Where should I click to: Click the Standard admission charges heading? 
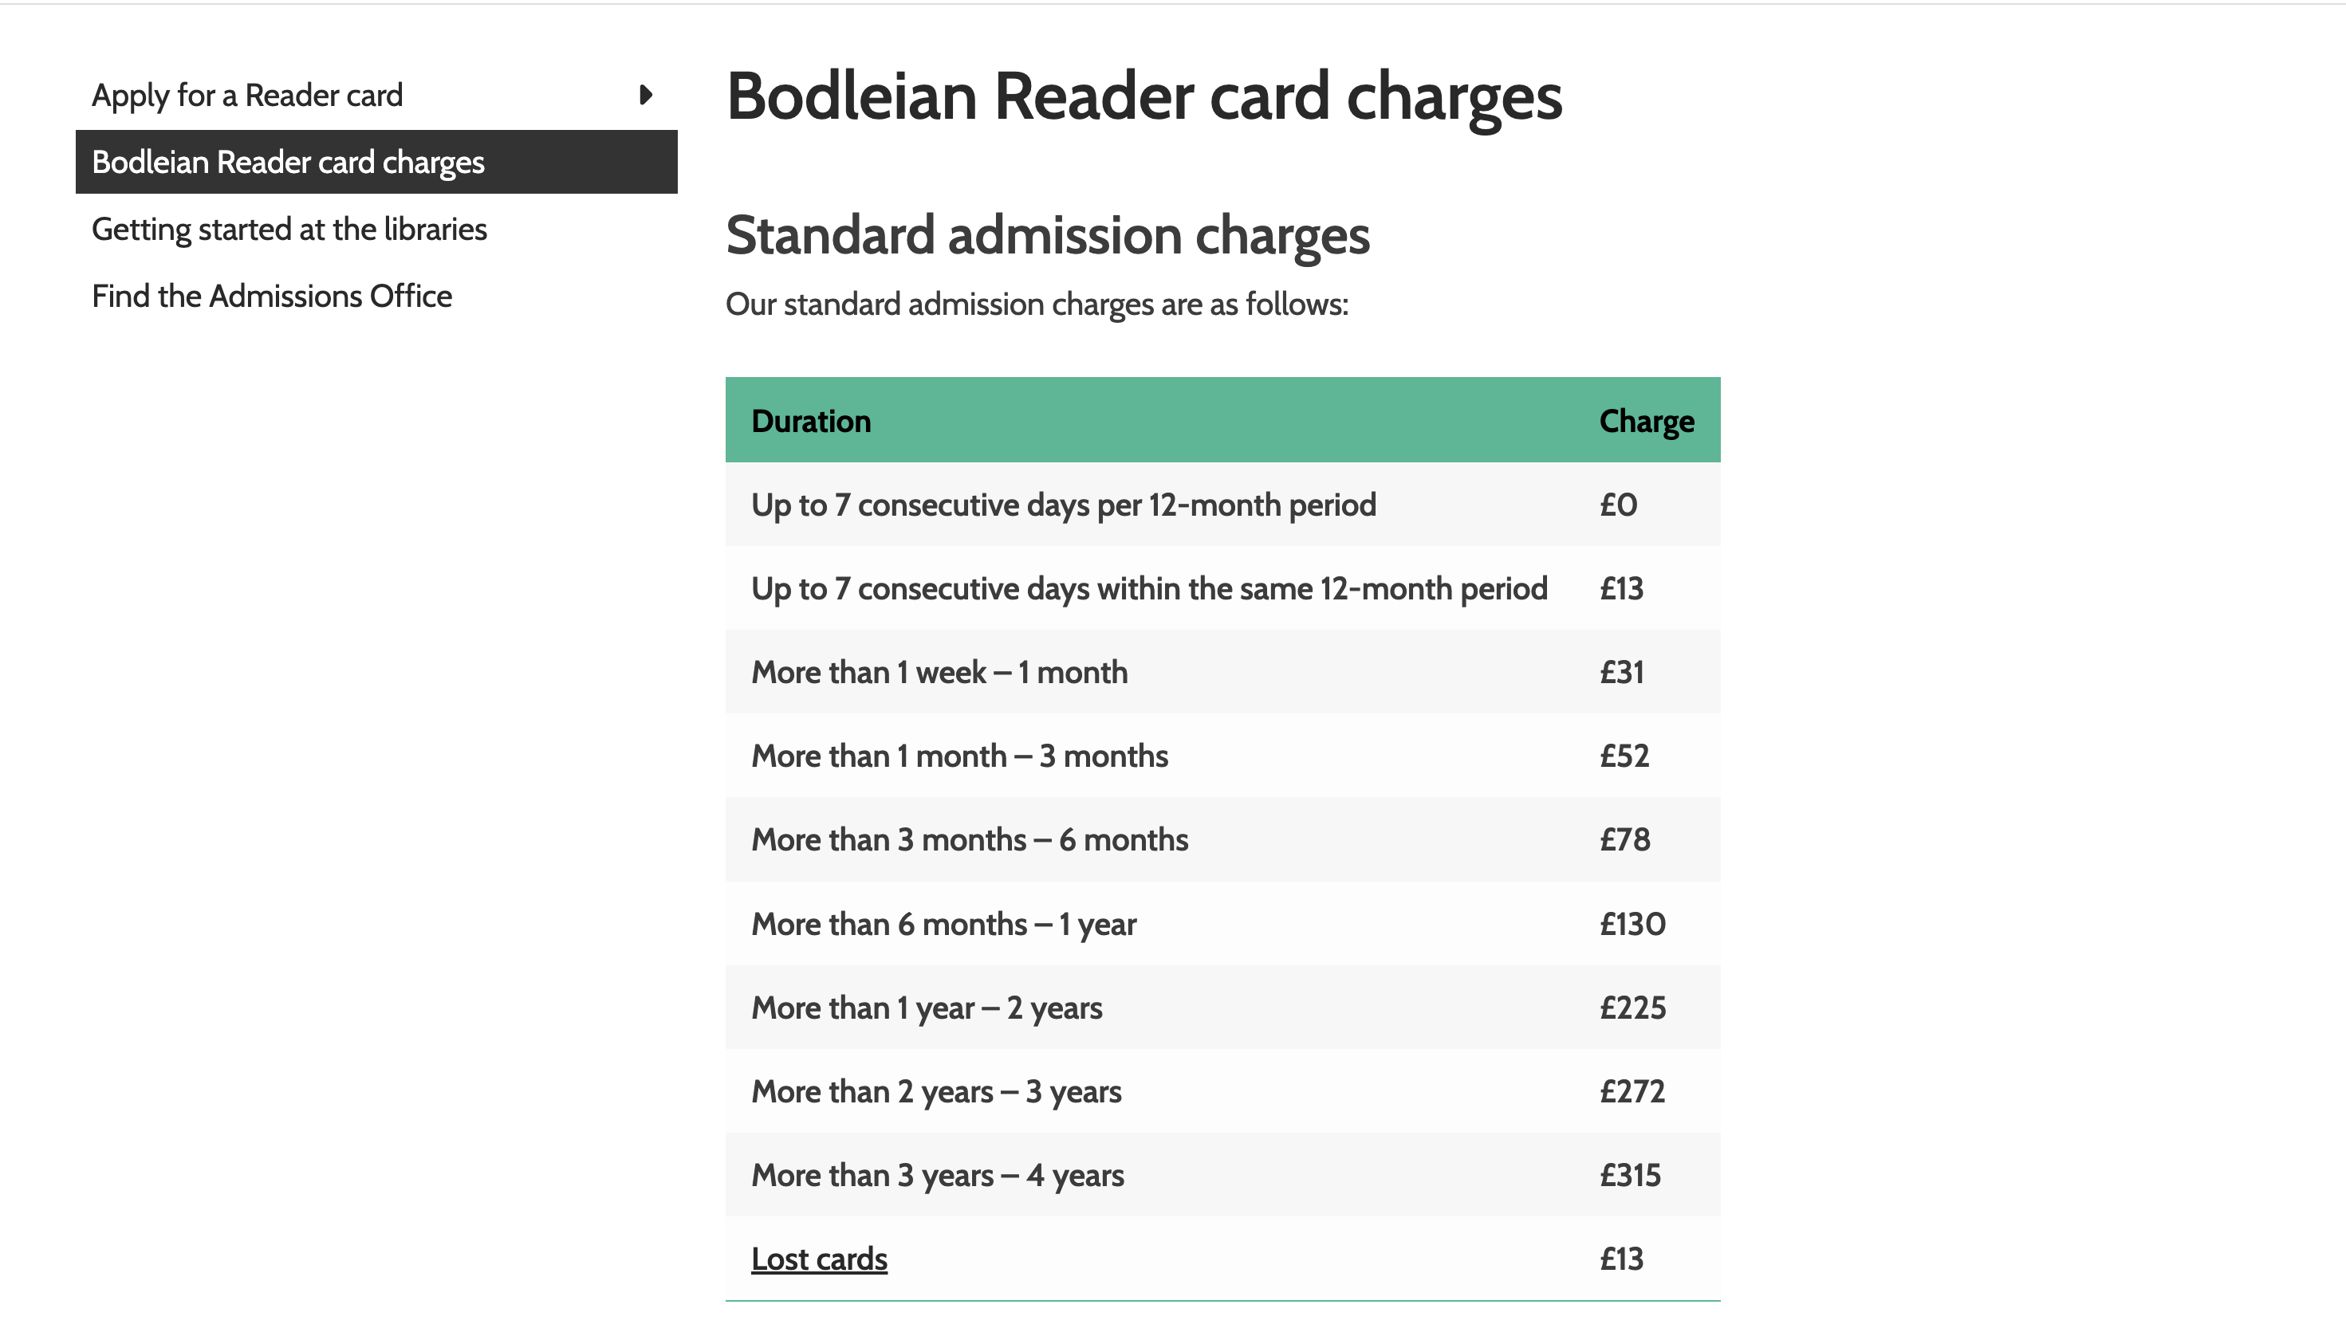[1047, 236]
